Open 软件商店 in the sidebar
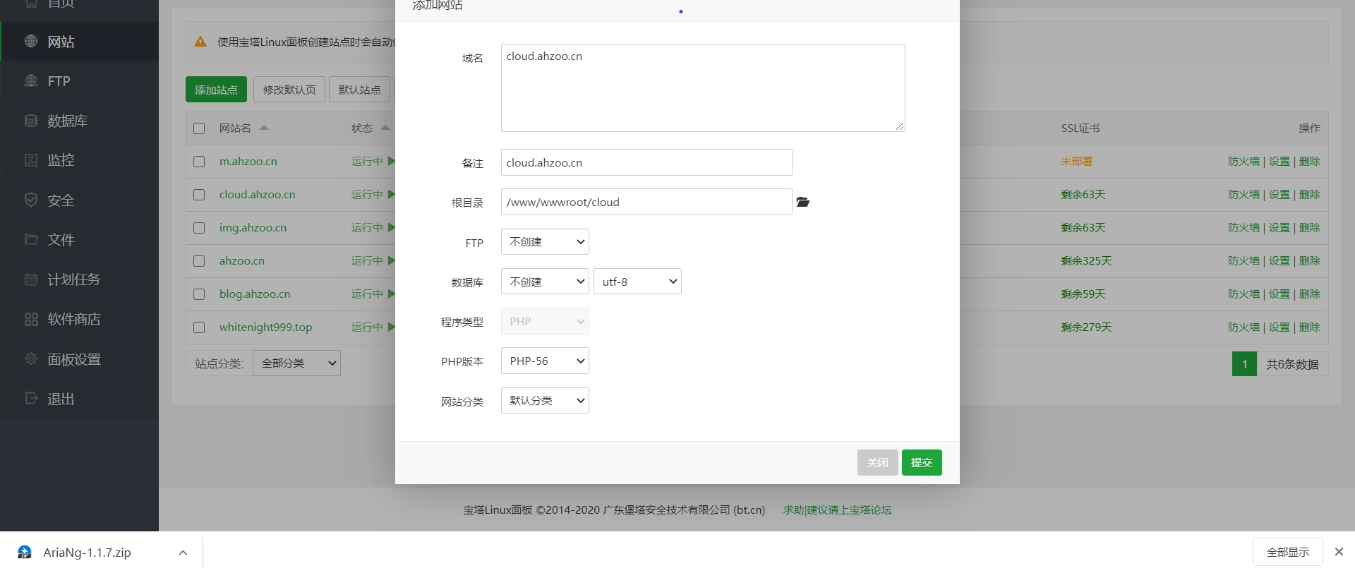1355x573 pixels. tap(79, 319)
